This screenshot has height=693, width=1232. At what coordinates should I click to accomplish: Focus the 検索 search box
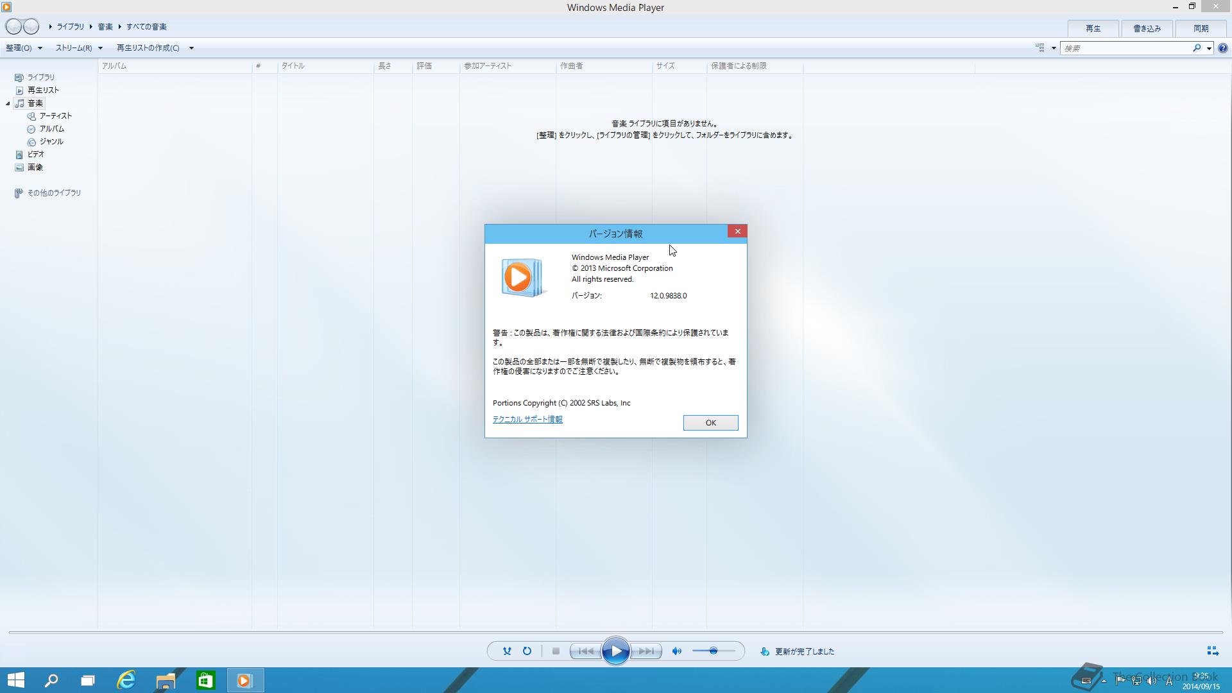point(1126,48)
